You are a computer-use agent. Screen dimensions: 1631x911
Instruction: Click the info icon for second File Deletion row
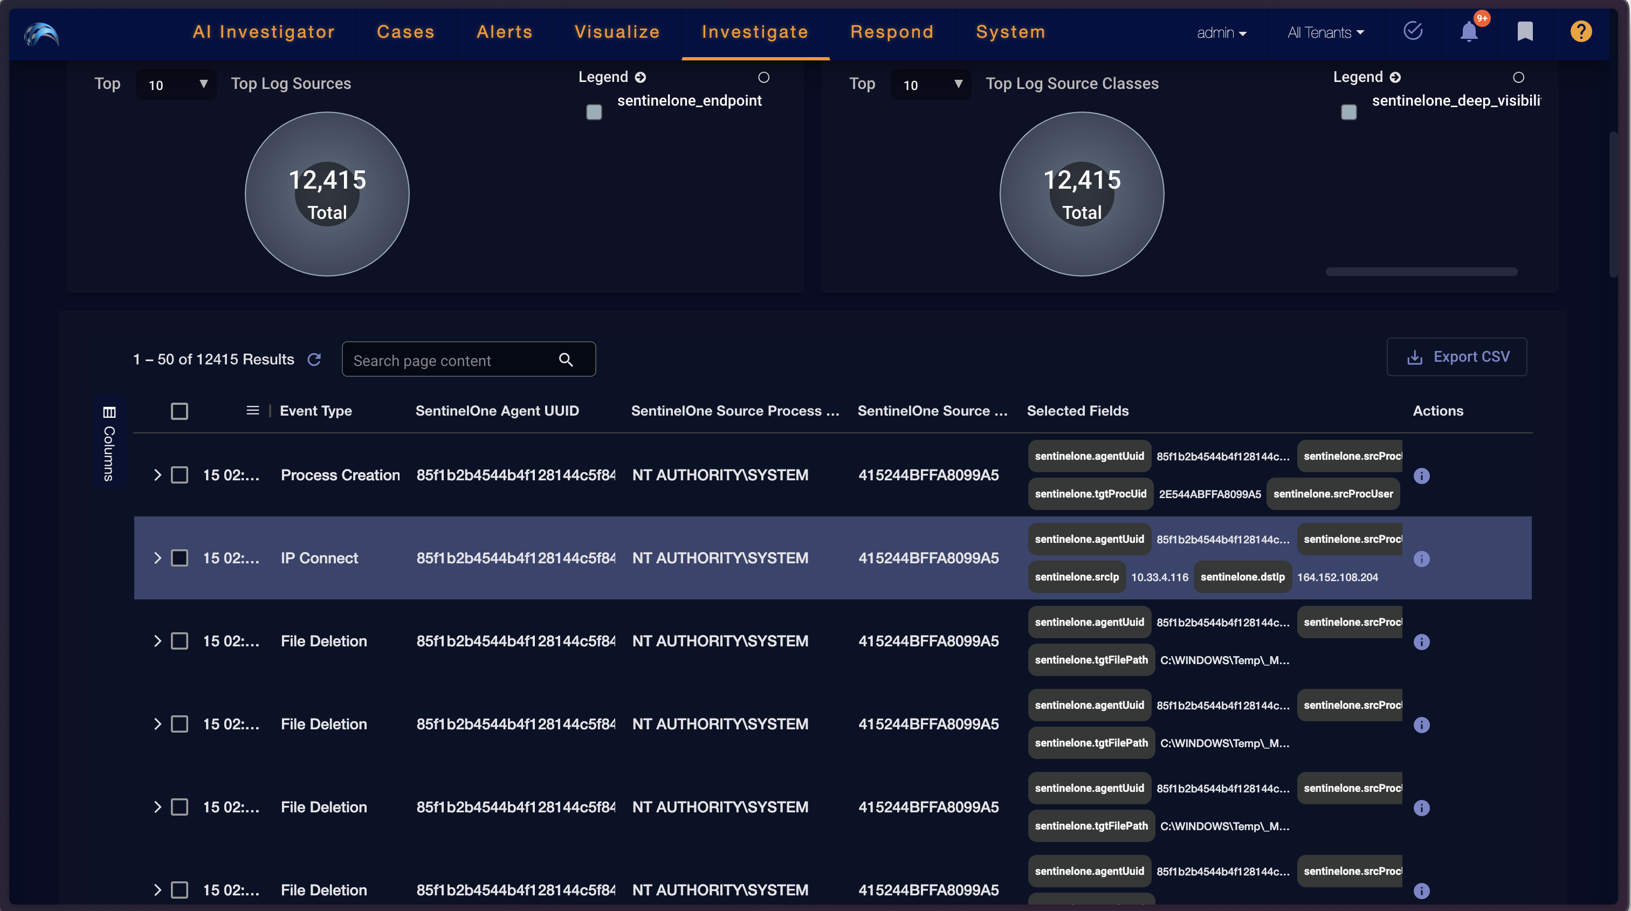click(1421, 725)
